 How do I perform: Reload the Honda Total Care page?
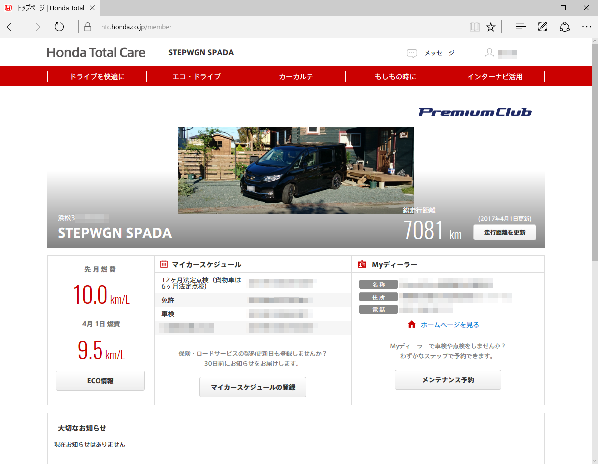point(59,27)
